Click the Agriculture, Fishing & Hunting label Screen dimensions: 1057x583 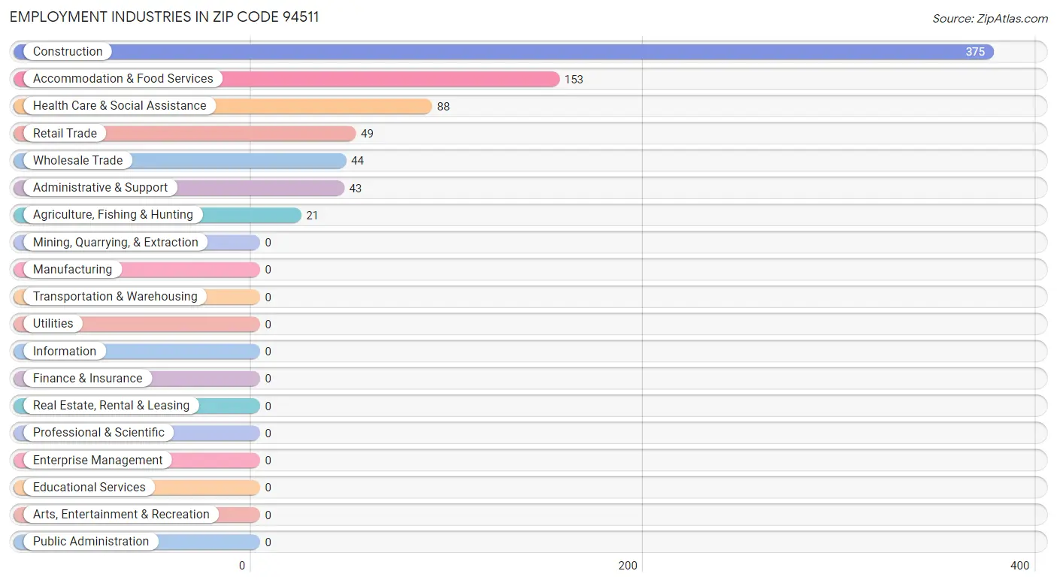113,215
